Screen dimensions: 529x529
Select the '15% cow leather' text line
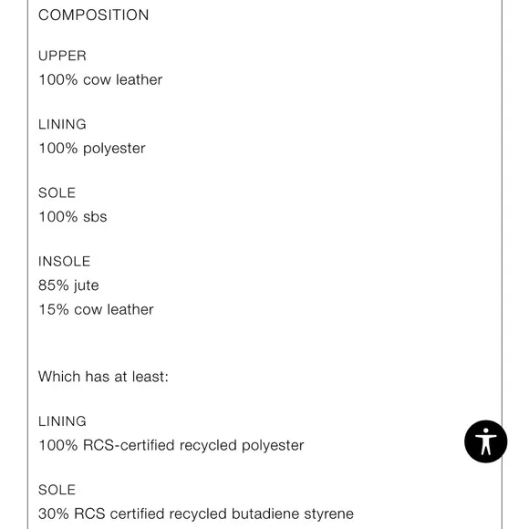coord(96,310)
